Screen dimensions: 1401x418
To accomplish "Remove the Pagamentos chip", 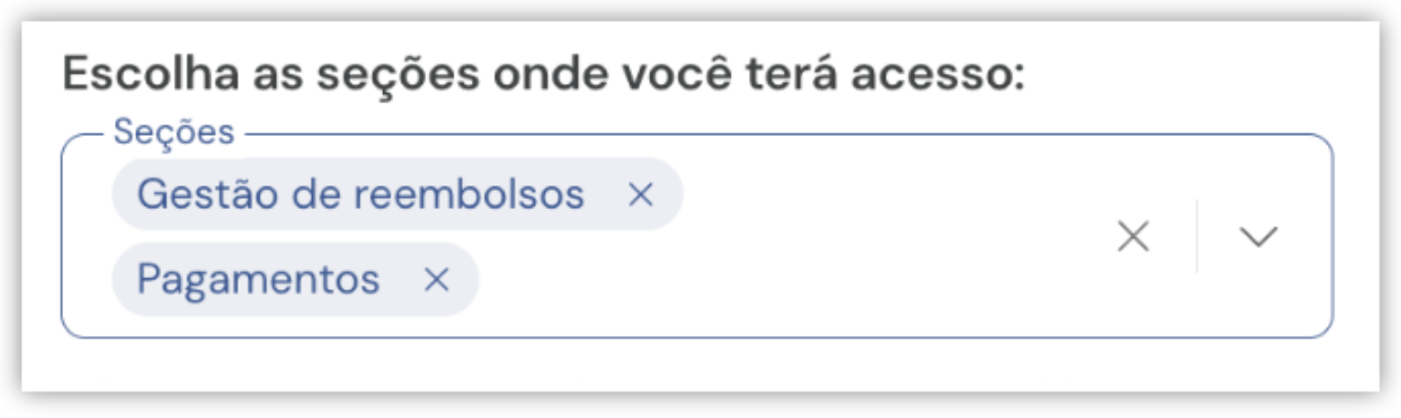I will [x=436, y=279].
